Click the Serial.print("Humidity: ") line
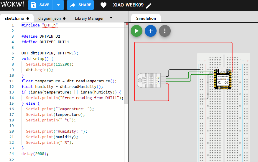Screen dimensions: 258x162 click(56, 131)
